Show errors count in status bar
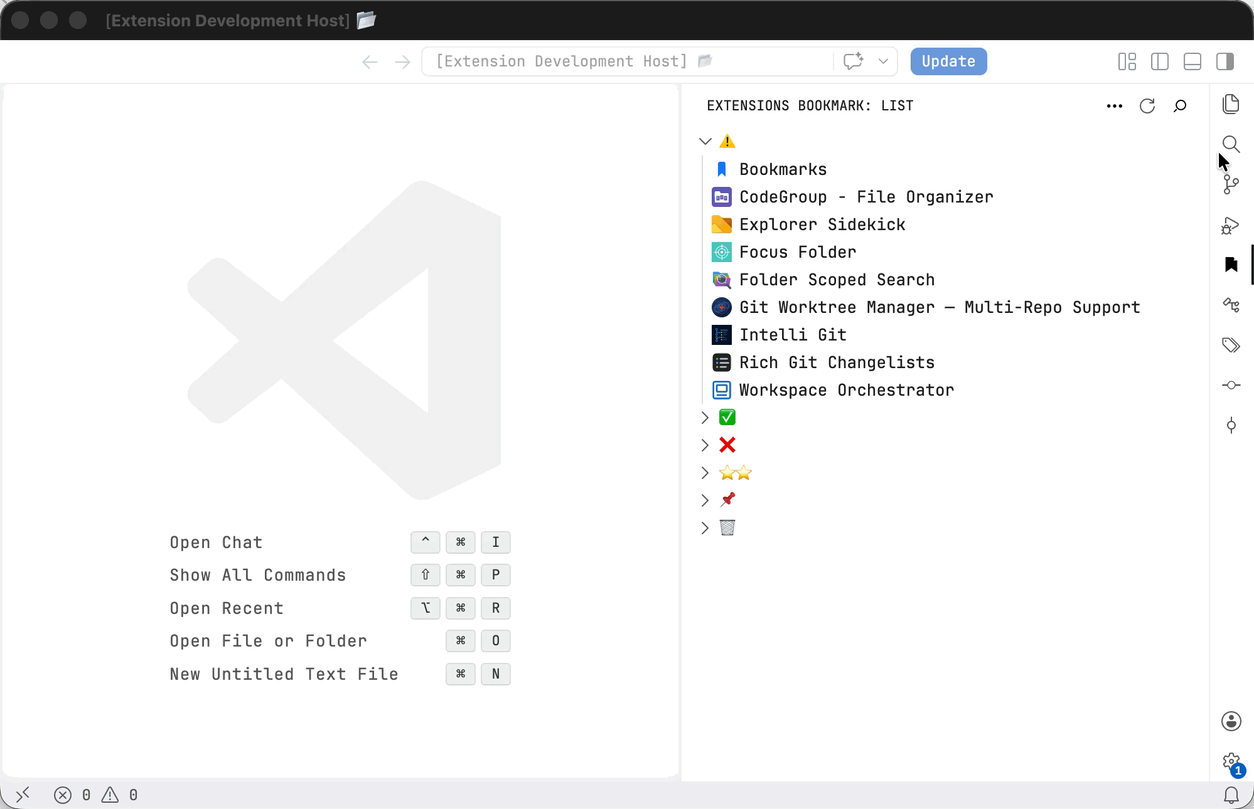 point(72,795)
